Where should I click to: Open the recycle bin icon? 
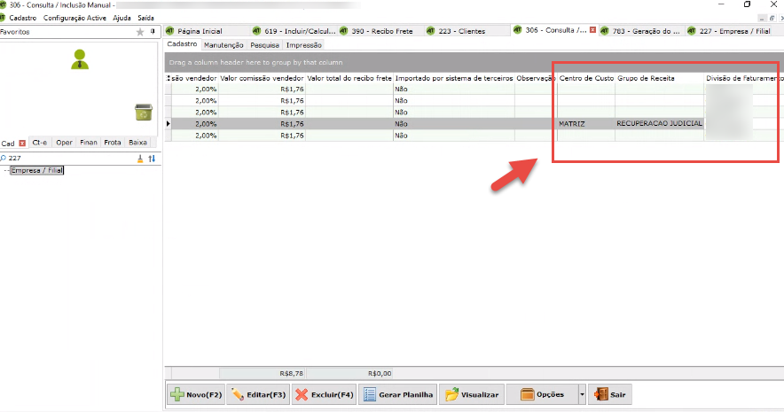143,112
